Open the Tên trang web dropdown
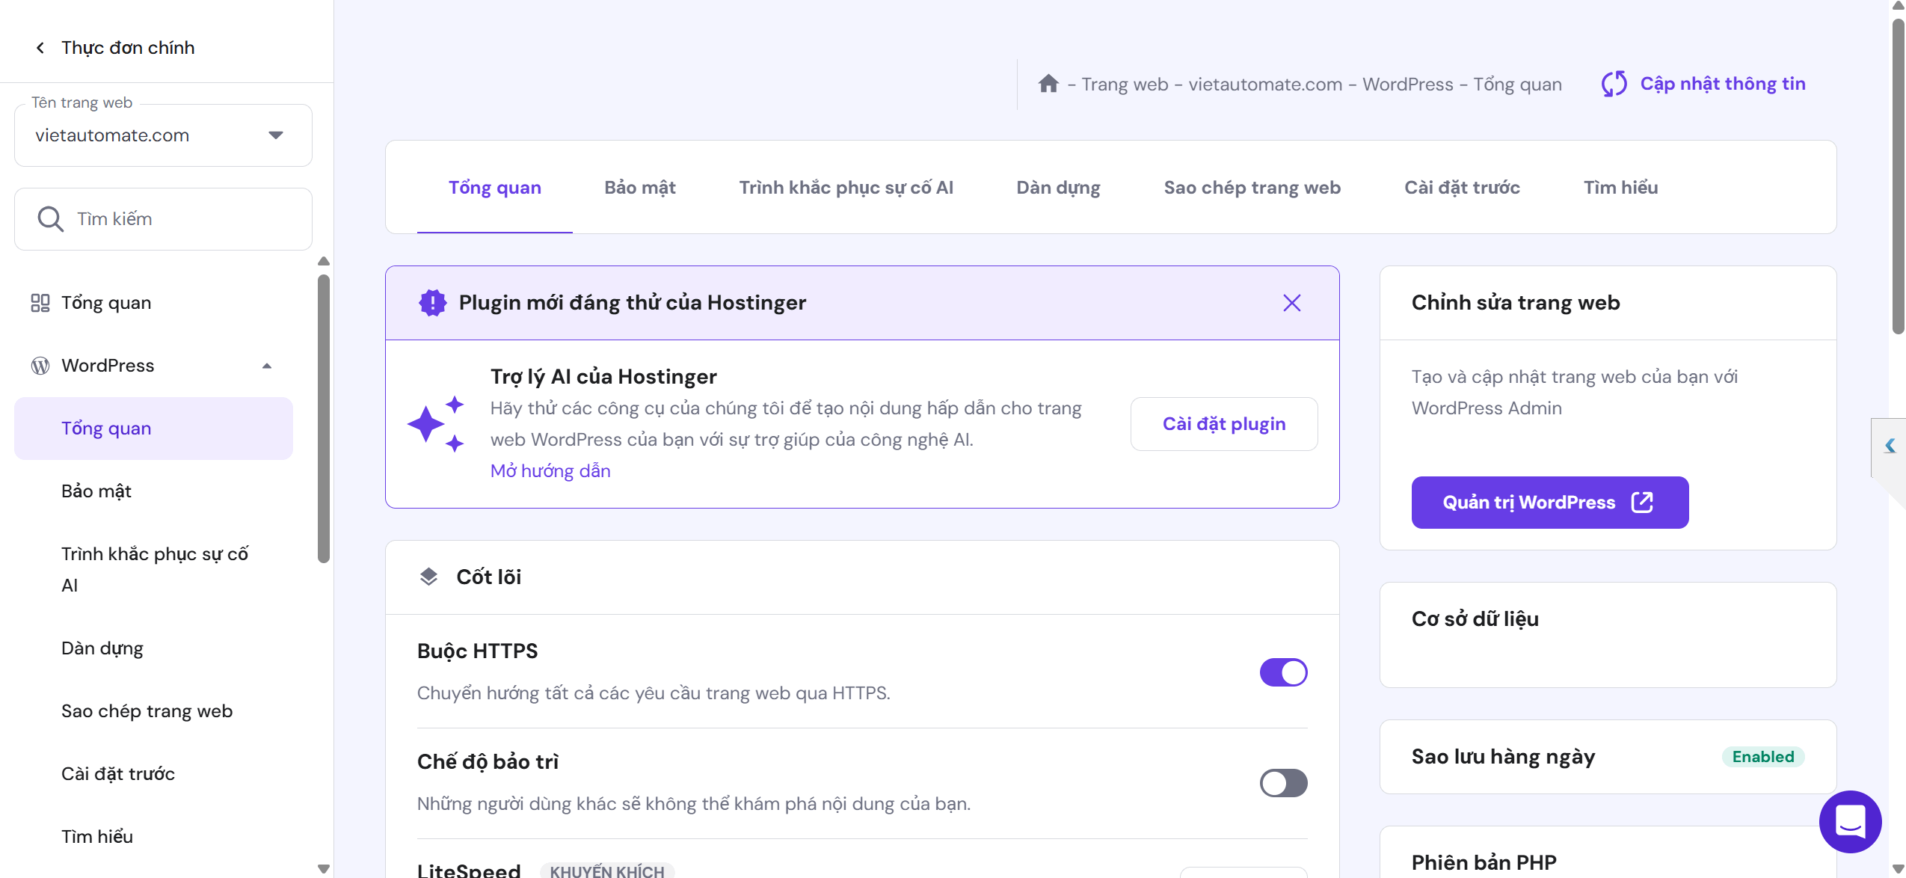Image resolution: width=1906 pixels, height=878 pixels. pyautogui.click(x=163, y=135)
